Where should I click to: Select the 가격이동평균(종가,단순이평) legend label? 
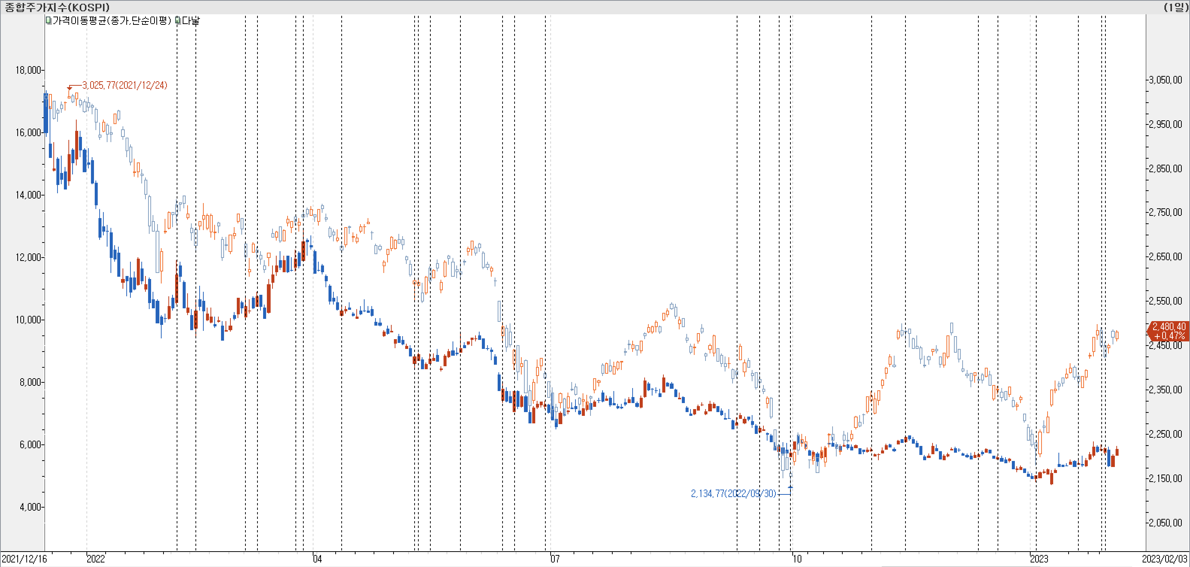click(x=112, y=20)
